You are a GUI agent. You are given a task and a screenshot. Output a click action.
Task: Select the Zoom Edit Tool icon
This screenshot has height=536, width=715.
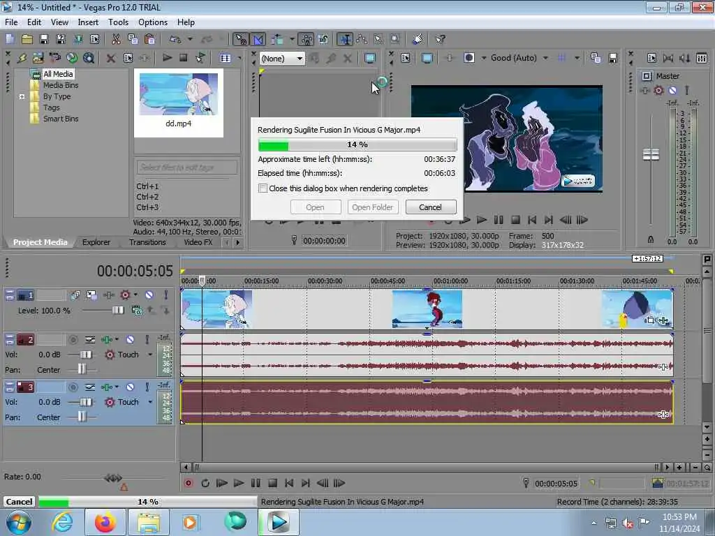[395, 39]
